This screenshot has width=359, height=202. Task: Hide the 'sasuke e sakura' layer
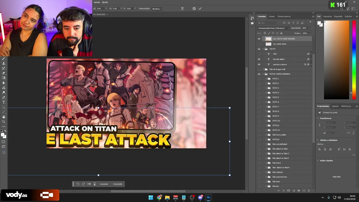coord(259,64)
